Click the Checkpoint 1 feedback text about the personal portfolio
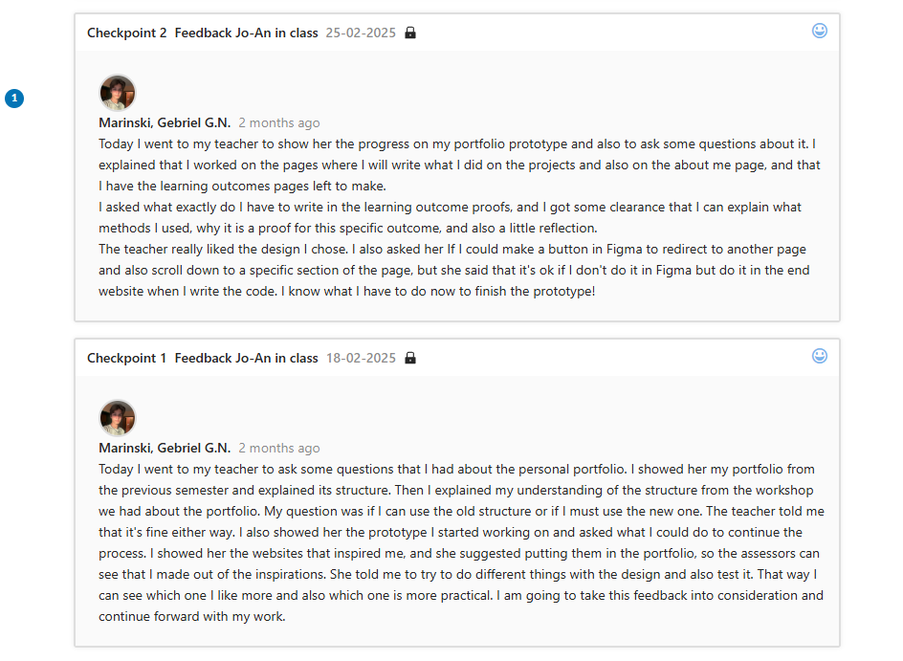The image size is (903, 661). click(461, 542)
